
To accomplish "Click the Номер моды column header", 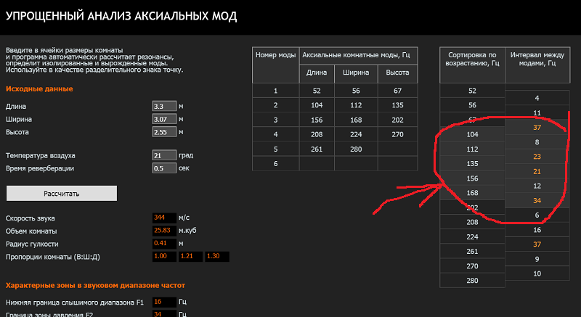I will pos(275,65).
